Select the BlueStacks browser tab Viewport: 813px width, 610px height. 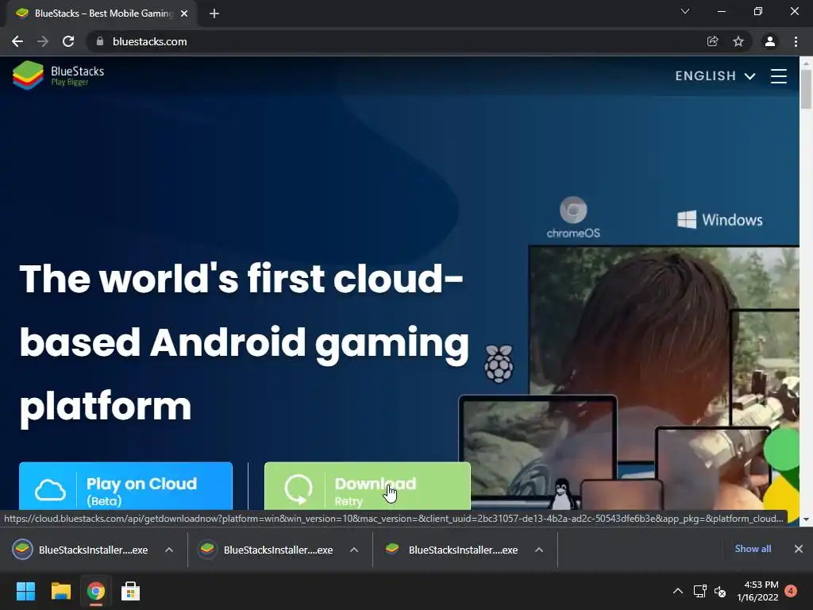click(102, 14)
